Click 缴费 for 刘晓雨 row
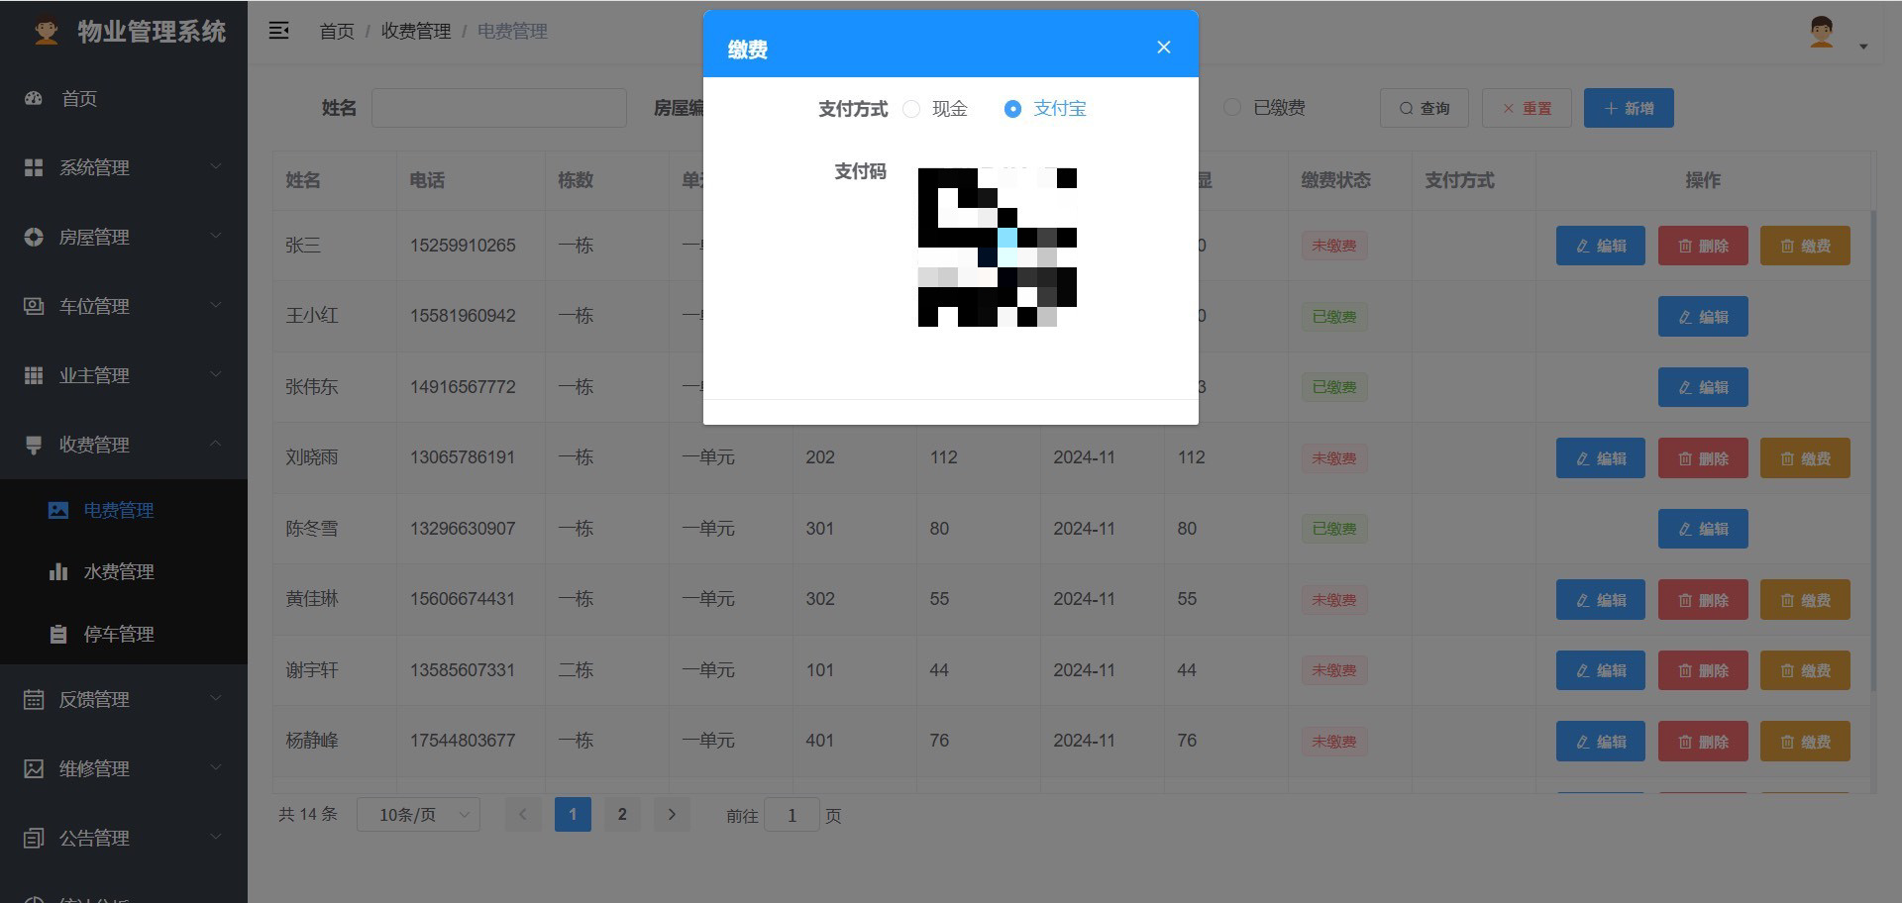 click(x=1805, y=458)
